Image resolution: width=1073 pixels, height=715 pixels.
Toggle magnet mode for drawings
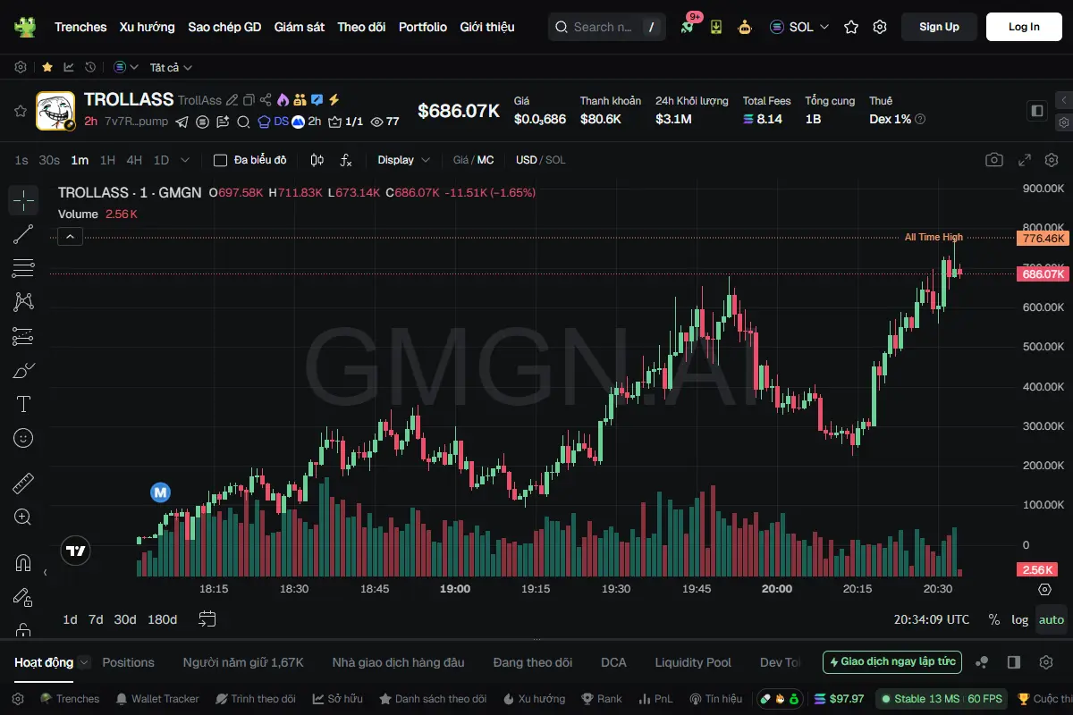click(23, 563)
